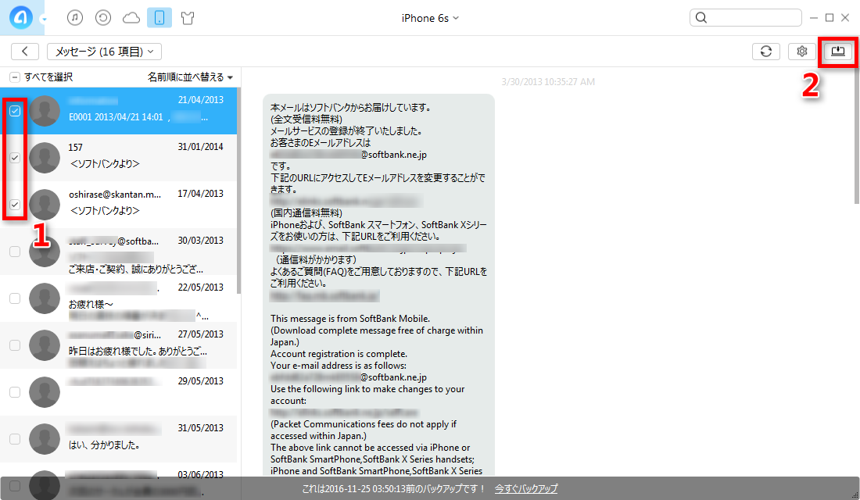Click the @softbank.ne.jp address in Japanese text
Screen dimensions: 860x500
[x=394, y=155]
